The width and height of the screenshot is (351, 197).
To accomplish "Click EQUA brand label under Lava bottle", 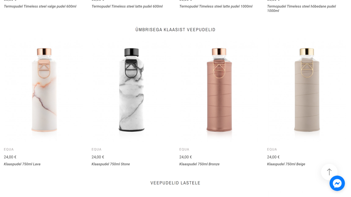I will (x=9, y=149).
